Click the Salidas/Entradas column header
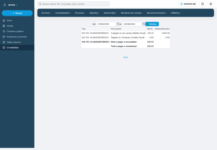217x150 pixels. pos(162,29)
